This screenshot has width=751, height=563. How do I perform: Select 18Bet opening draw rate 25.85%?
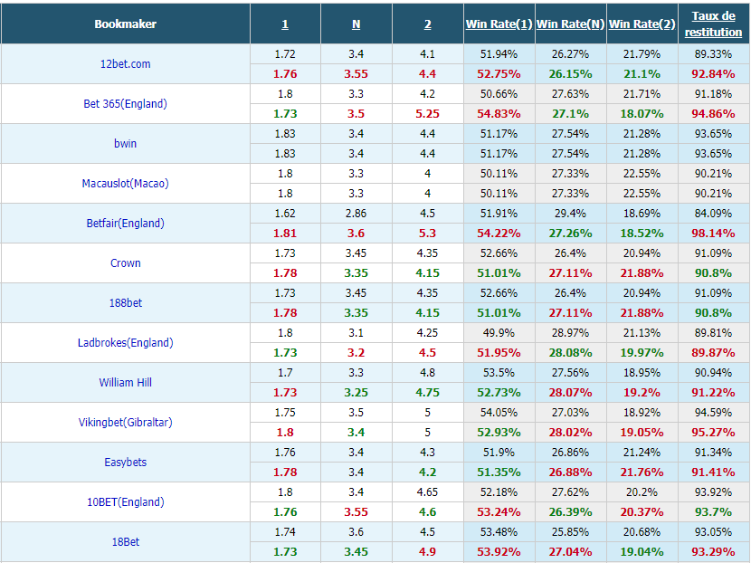570,531
